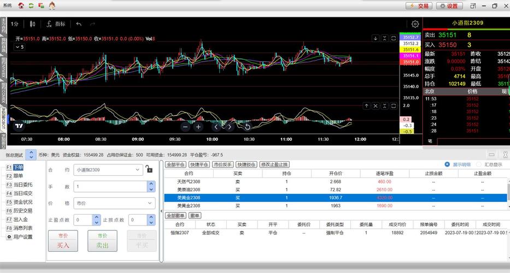The image size is (510, 273).
Task: Open F3 当日委托 item
Action: [x=20, y=185]
